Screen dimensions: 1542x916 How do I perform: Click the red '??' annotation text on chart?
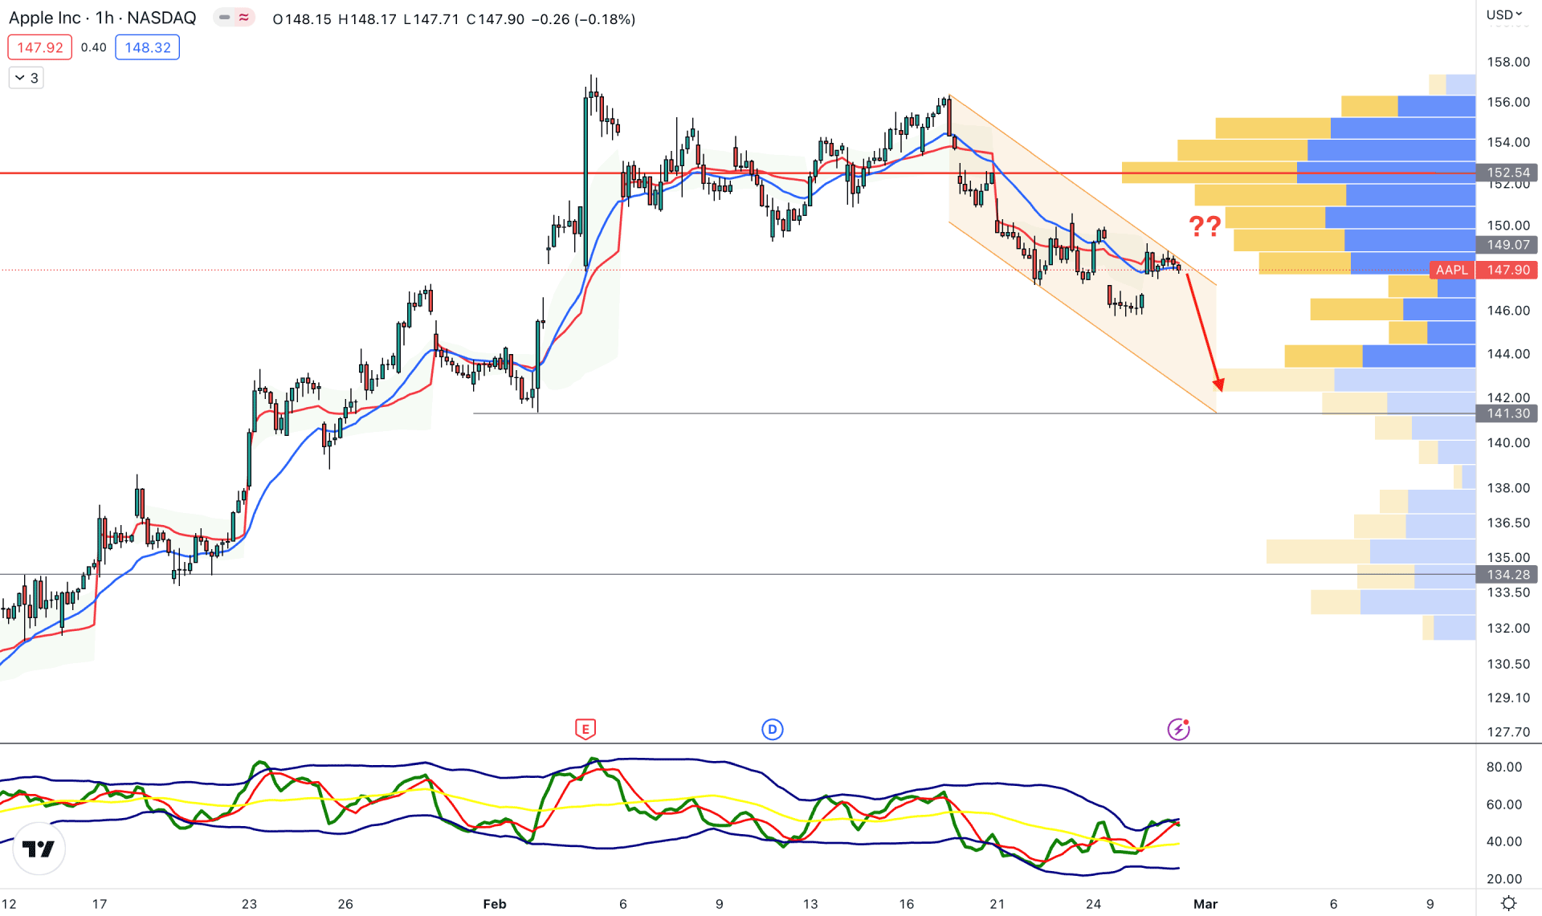[x=1205, y=226]
